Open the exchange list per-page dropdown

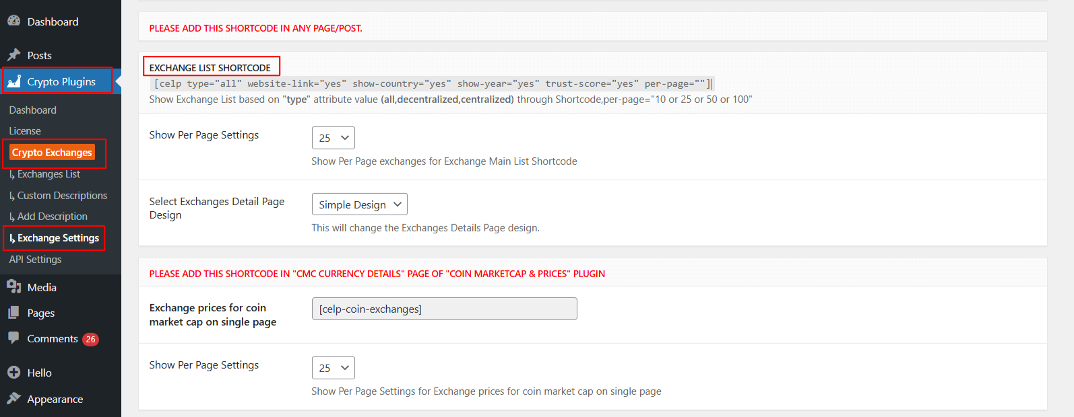click(x=333, y=138)
